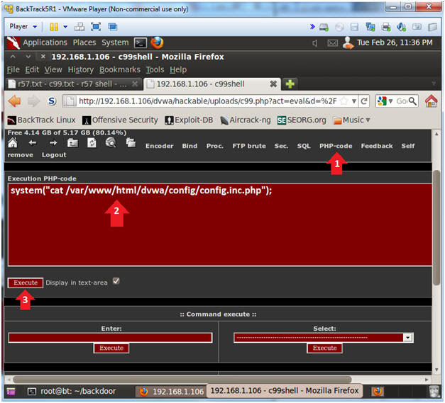445x403 pixels.
Task: Launch terminal from the GNOME panel
Action: click(x=141, y=42)
